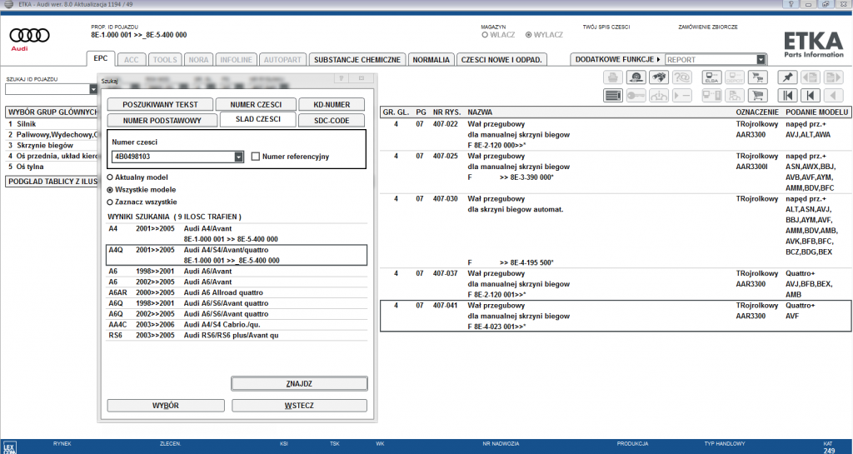Open the REPORT dropdown list
The width and height of the screenshot is (853, 454).
pyautogui.click(x=761, y=60)
